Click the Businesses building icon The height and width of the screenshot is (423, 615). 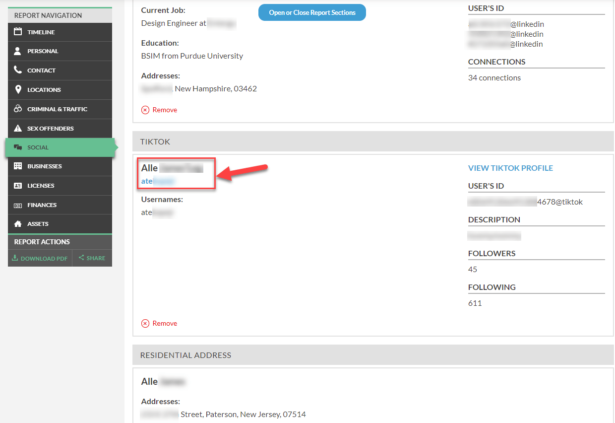(x=18, y=166)
